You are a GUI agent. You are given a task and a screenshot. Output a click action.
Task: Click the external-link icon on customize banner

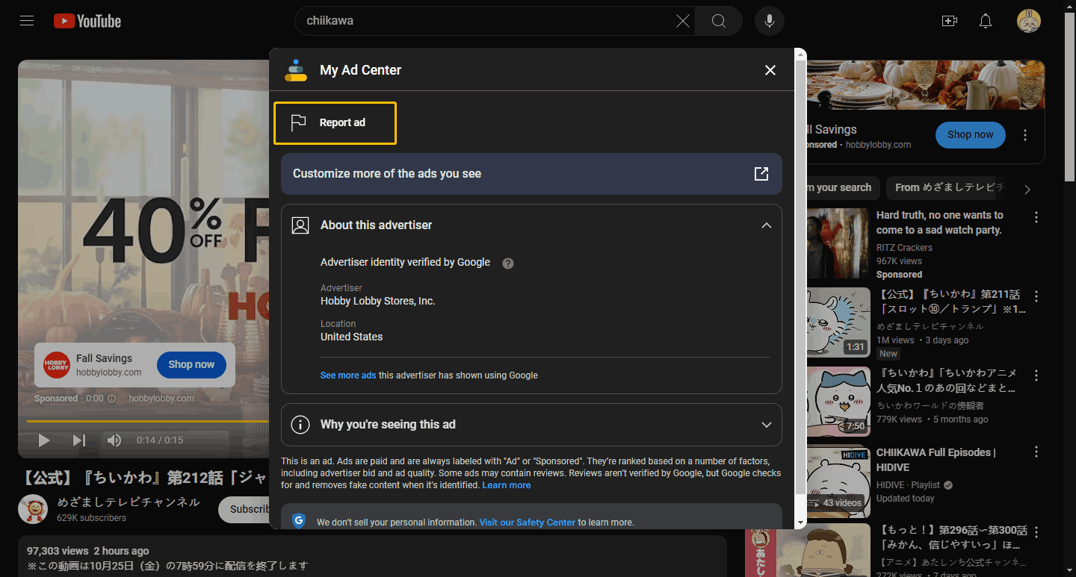(761, 174)
